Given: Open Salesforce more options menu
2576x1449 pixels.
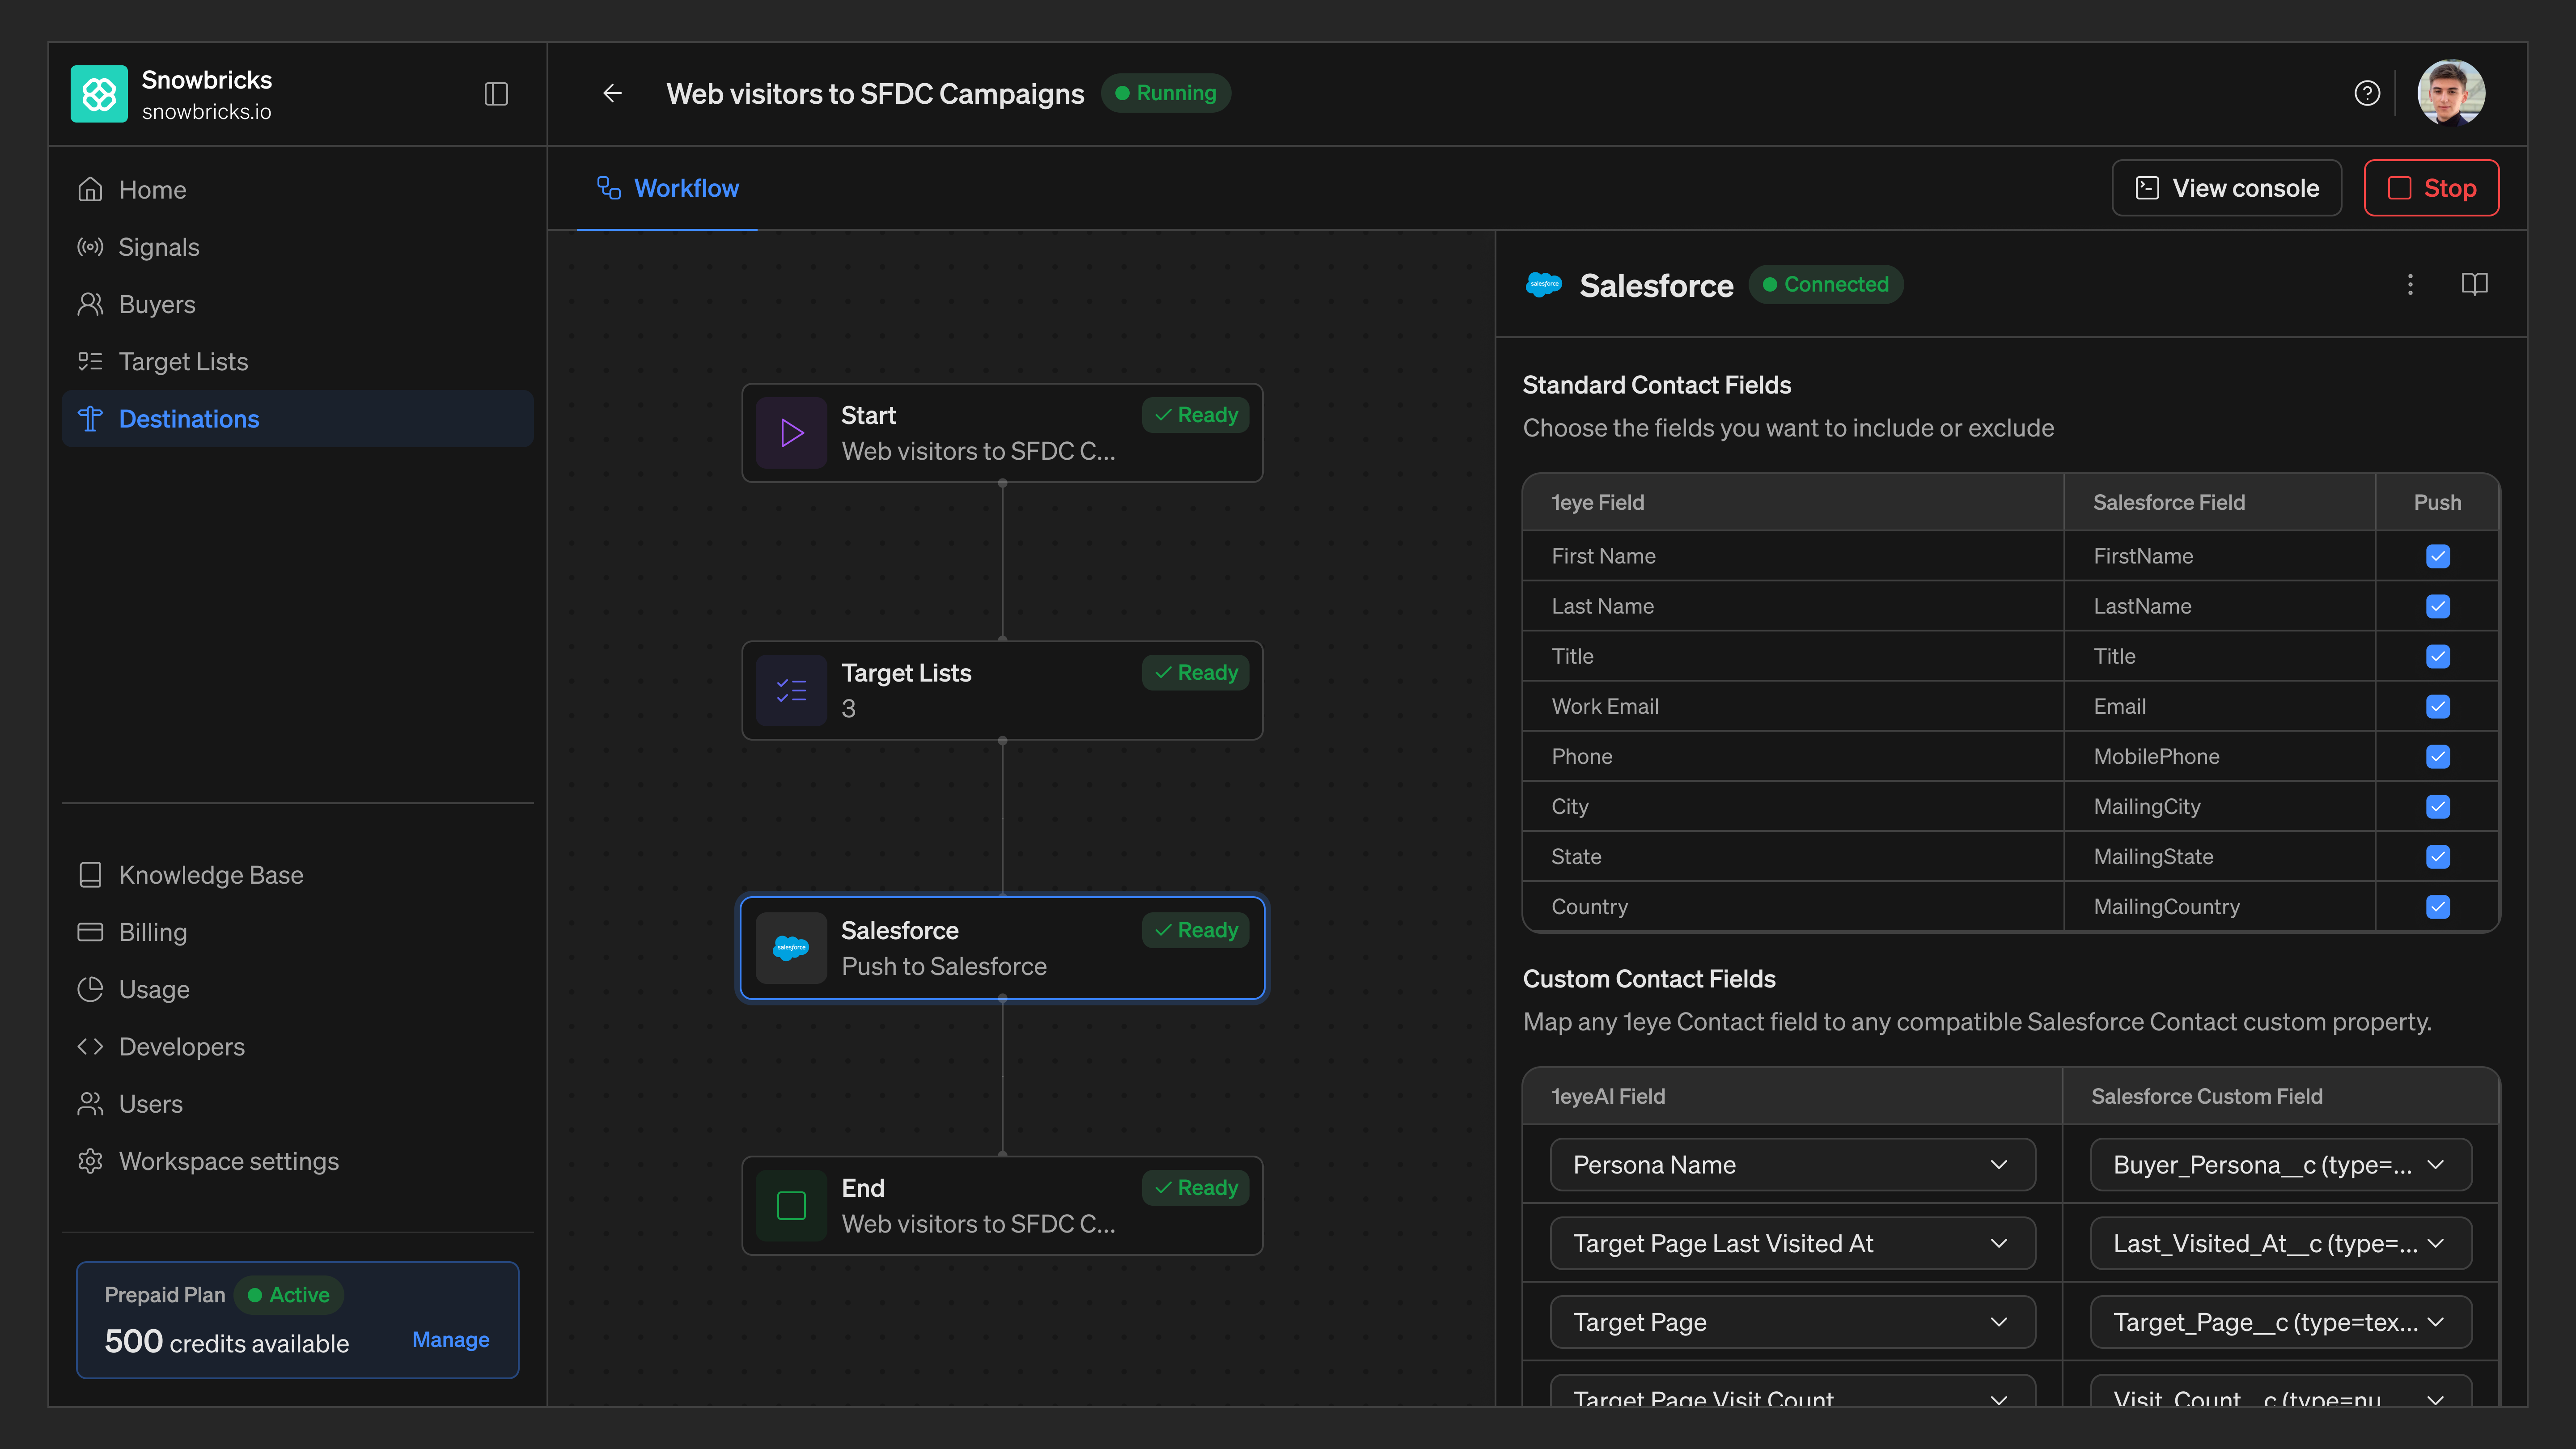Looking at the screenshot, I should point(2410,285).
